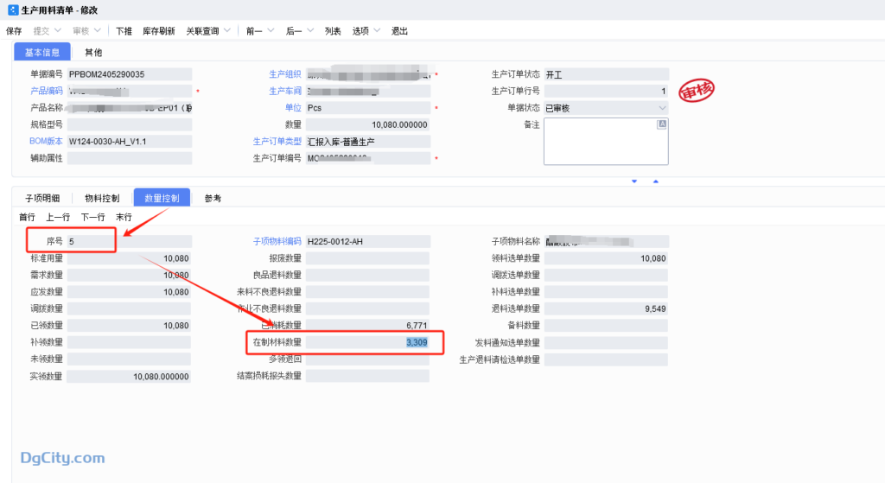
Task: Click the 已消耗数量 field 6,771
Action: pos(368,325)
